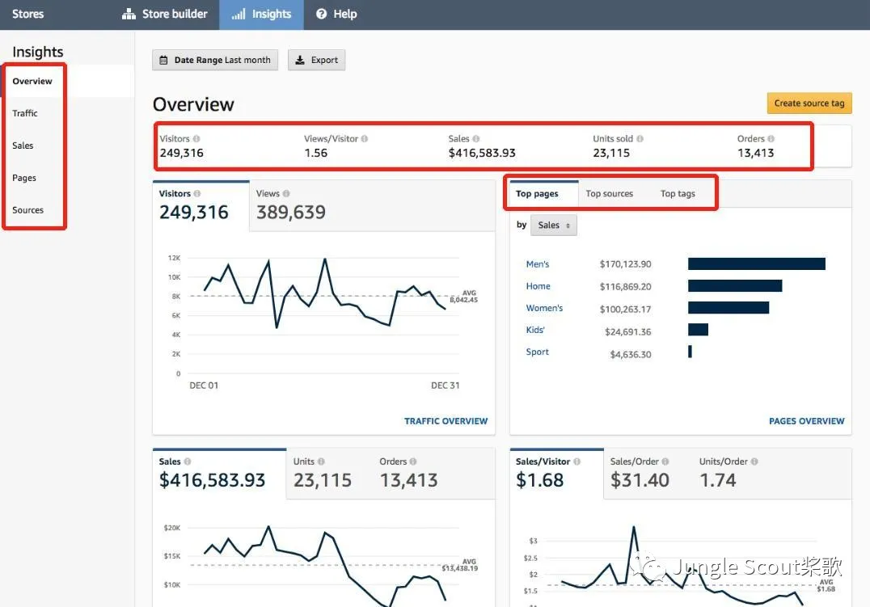Screen dimensions: 870x607
Task: Click info icon next to Units sold
Action: [x=640, y=139]
